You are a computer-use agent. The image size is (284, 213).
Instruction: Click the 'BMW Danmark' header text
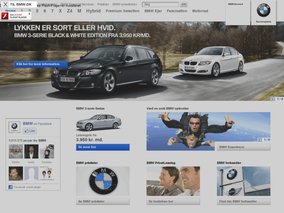click(236, 4)
